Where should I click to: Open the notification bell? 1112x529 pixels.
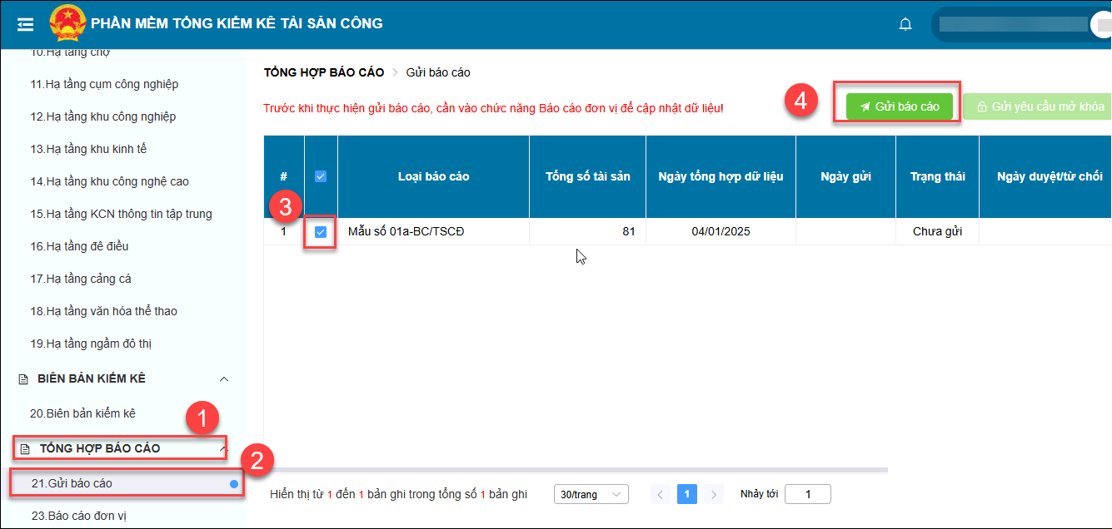click(x=905, y=24)
